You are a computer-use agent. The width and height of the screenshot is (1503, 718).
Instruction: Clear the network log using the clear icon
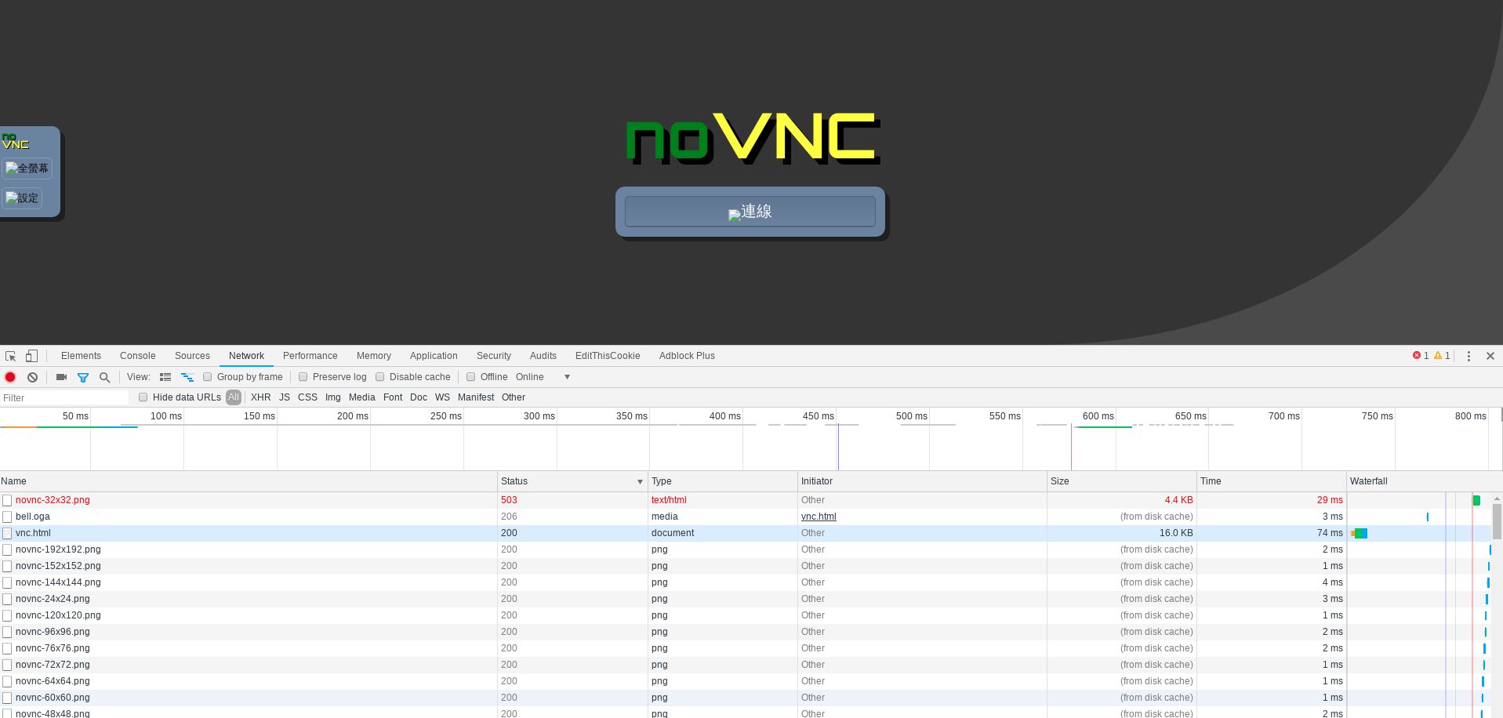[32, 377]
